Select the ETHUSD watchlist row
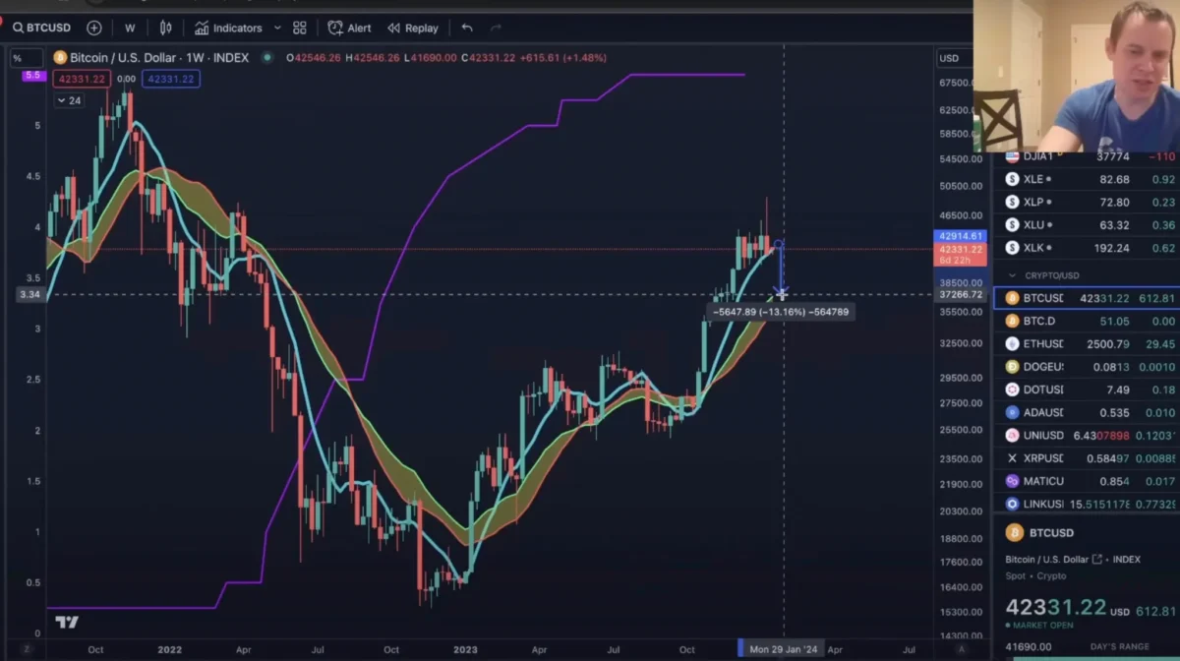Screen dimensions: 1180x661 click(x=1086, y=344)
